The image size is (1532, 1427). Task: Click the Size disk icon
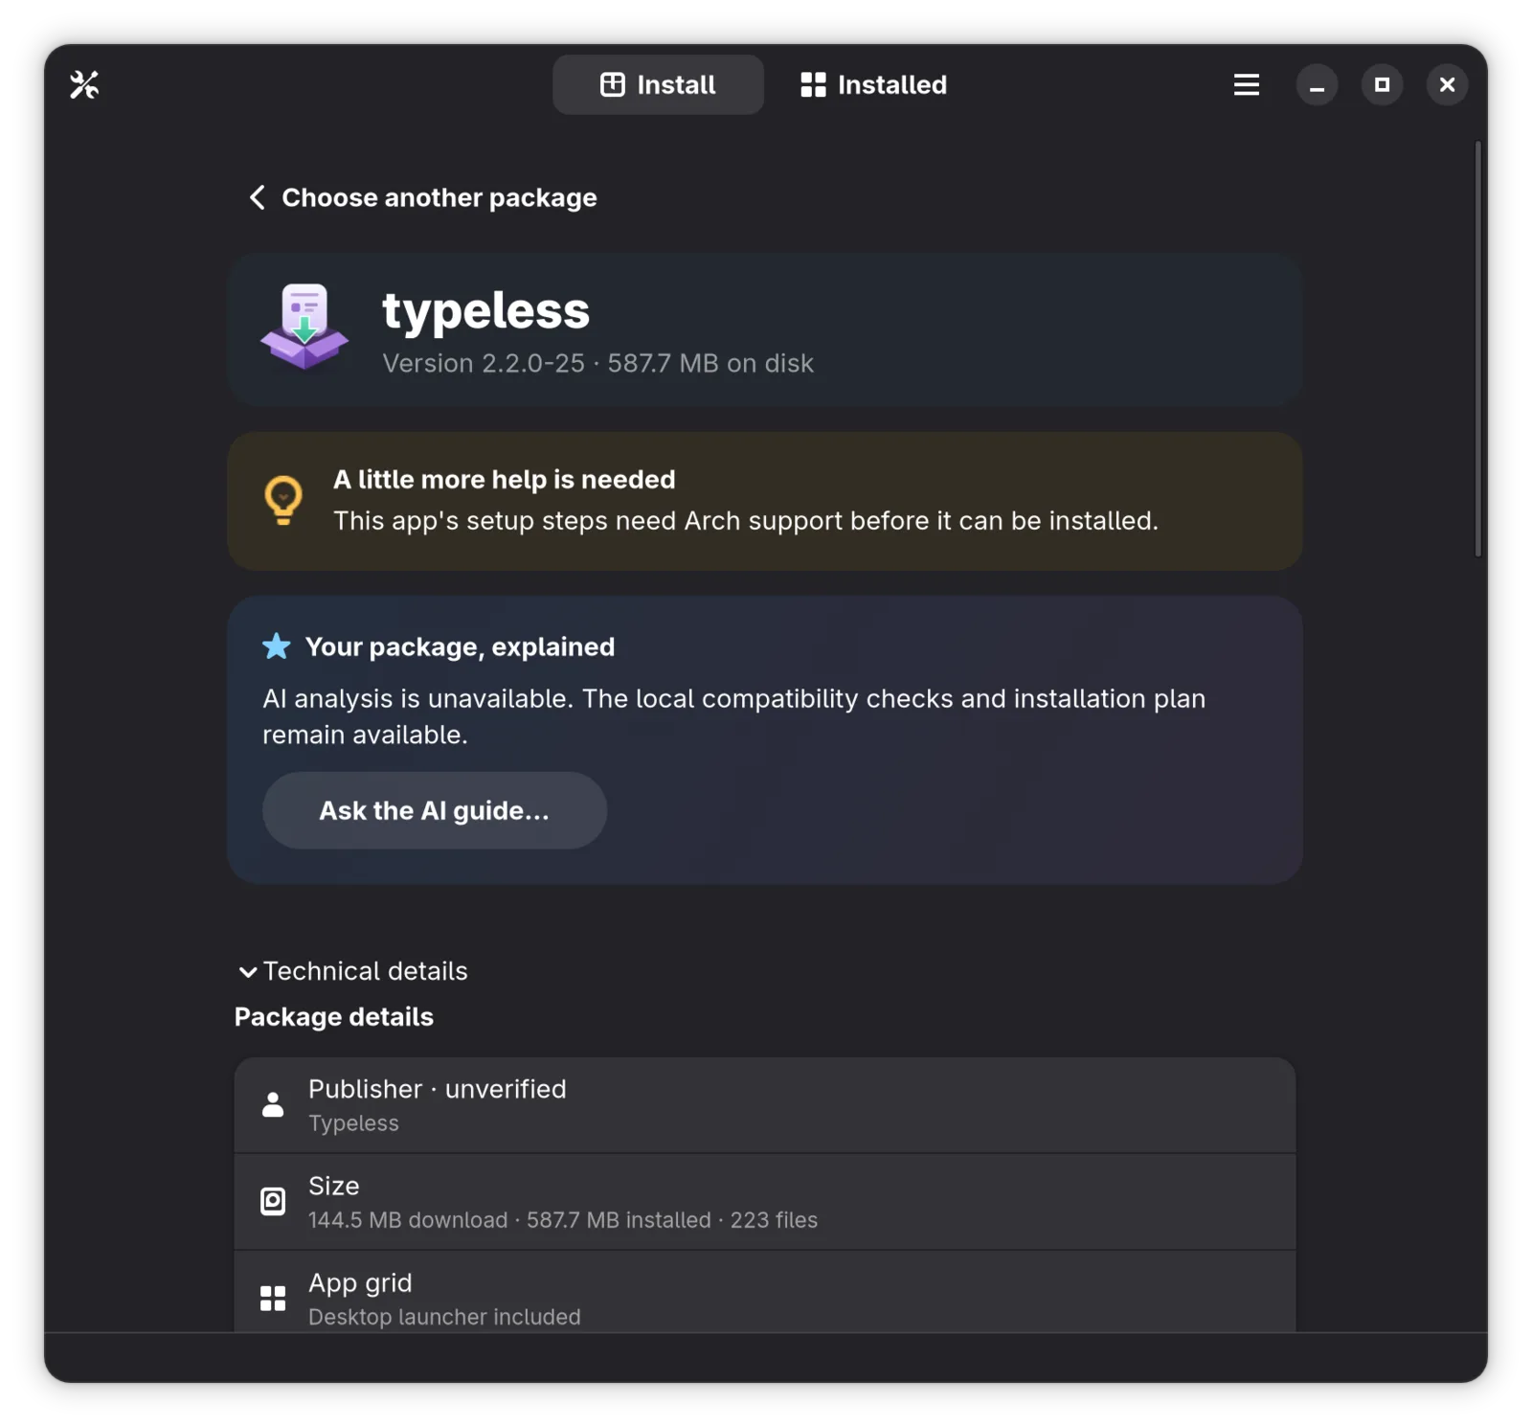(x=273, y=1202)
